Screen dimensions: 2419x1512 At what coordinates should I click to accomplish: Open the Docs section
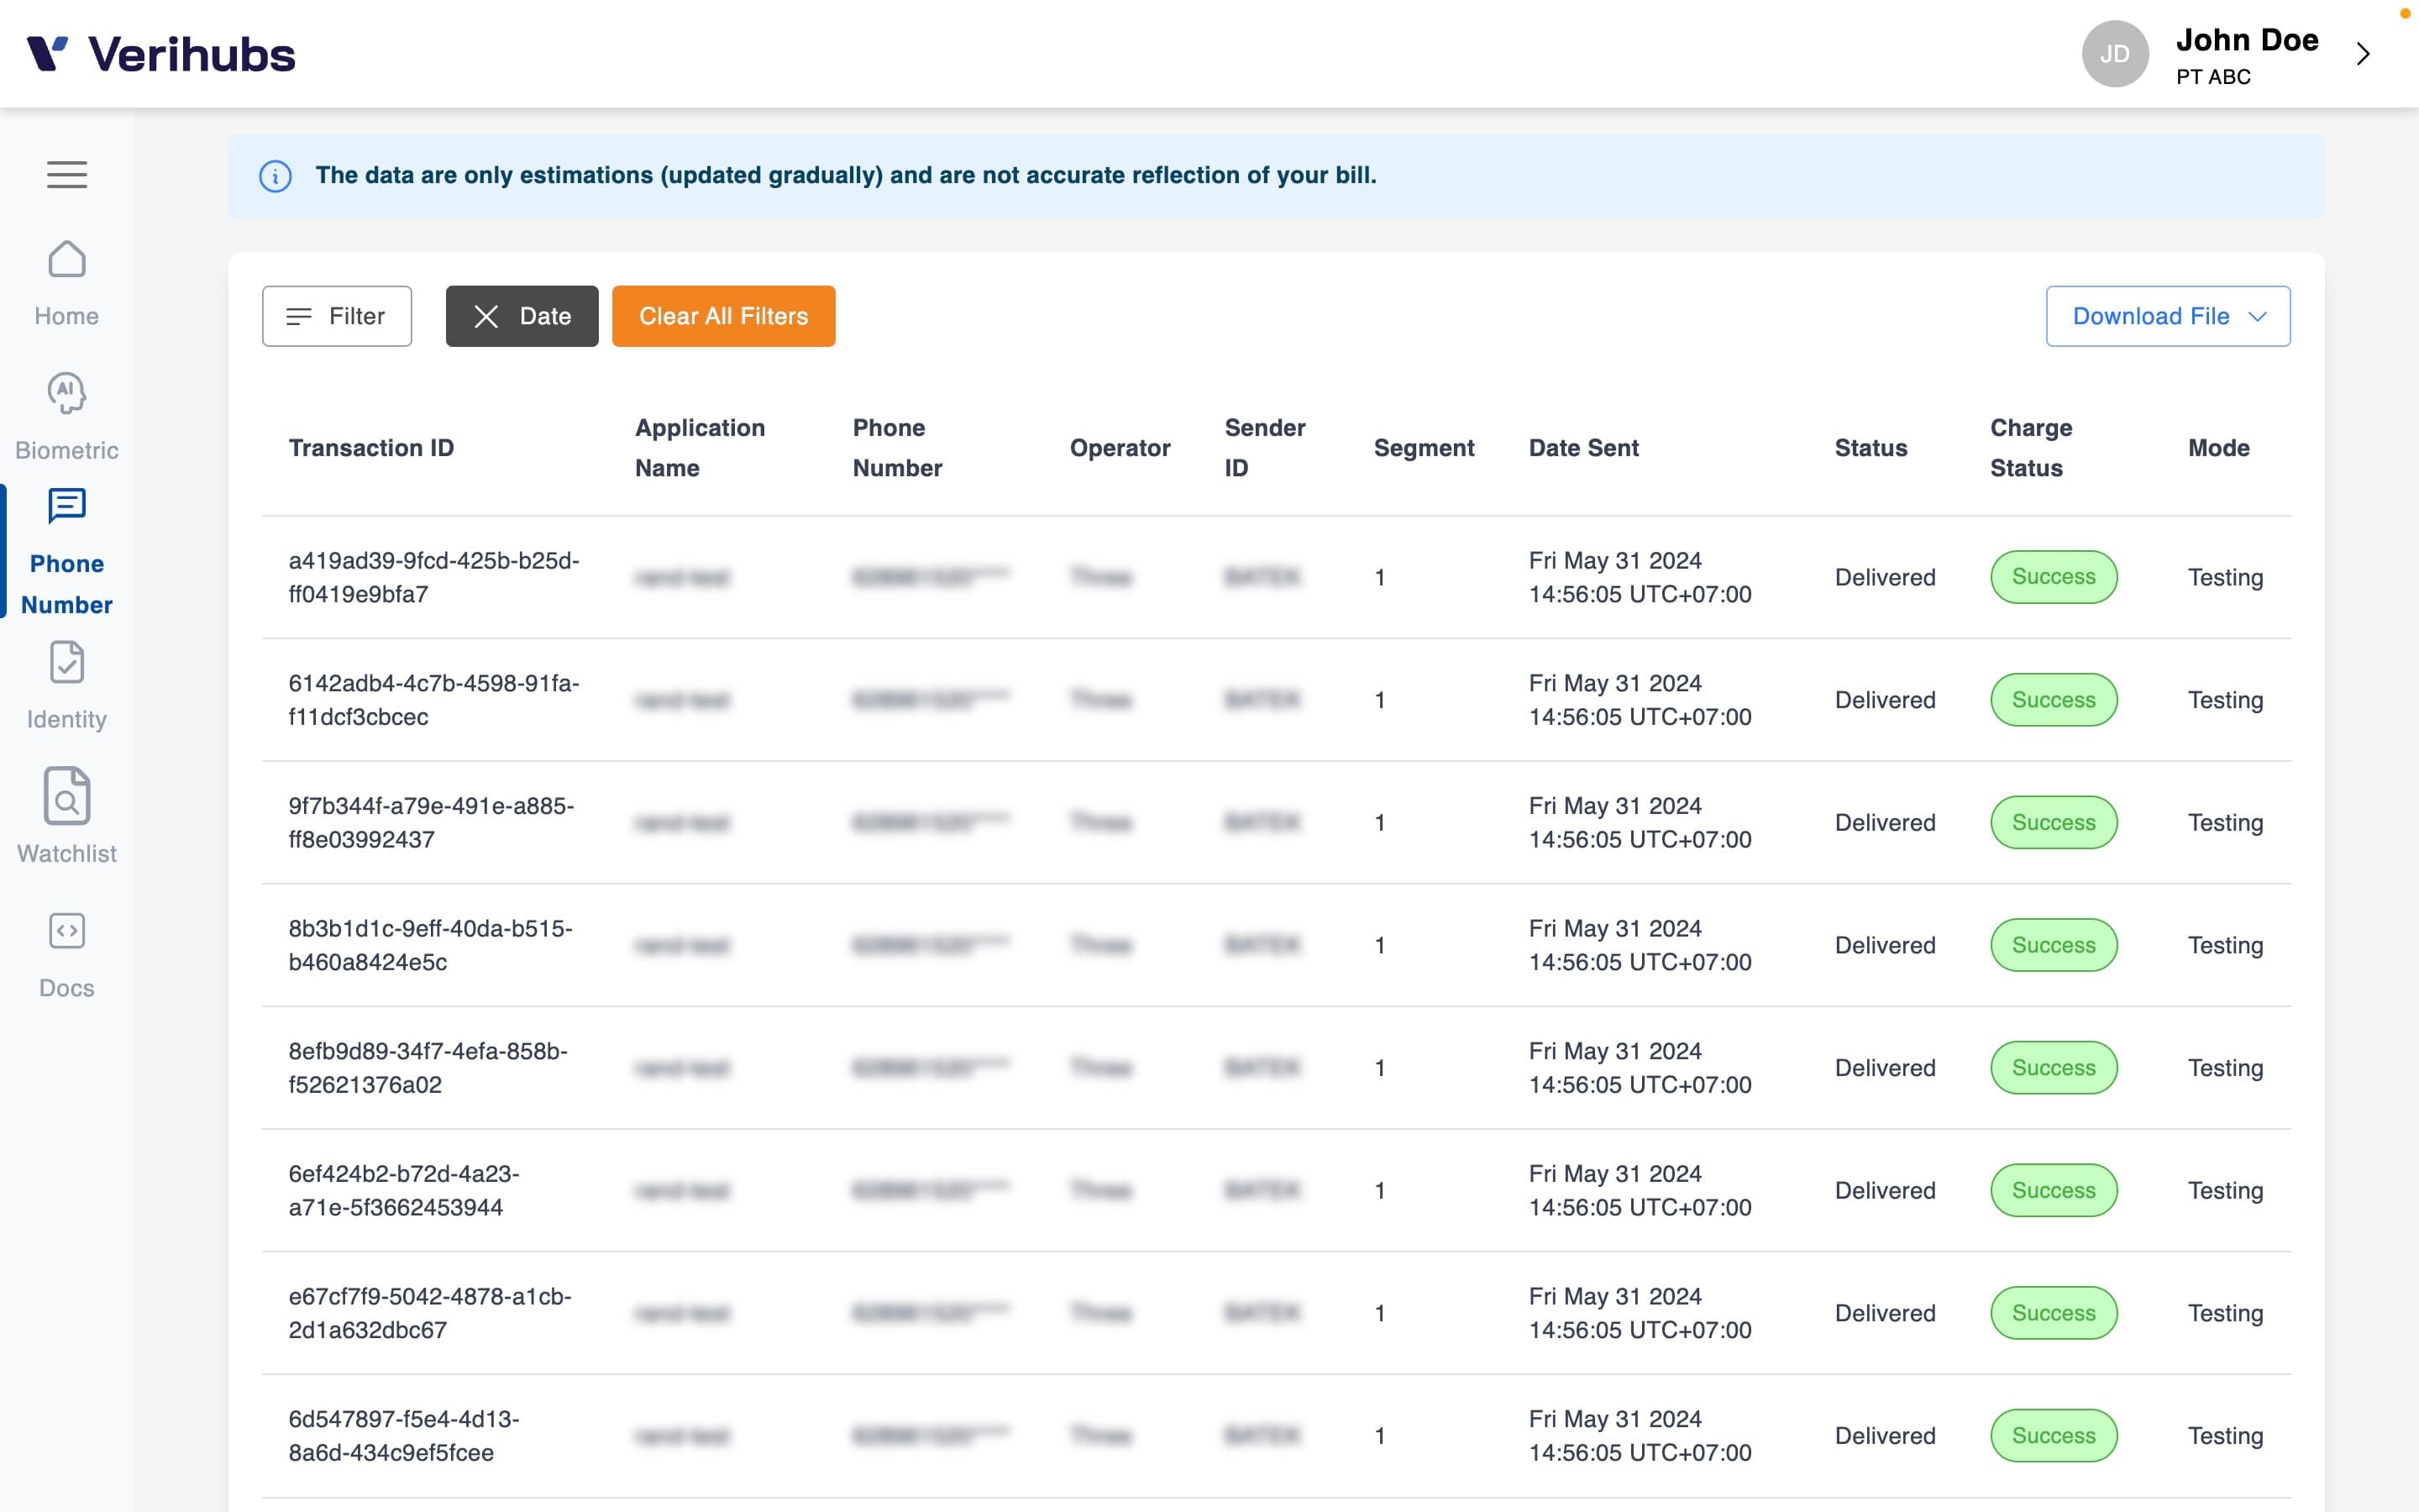tap(67, 955)
